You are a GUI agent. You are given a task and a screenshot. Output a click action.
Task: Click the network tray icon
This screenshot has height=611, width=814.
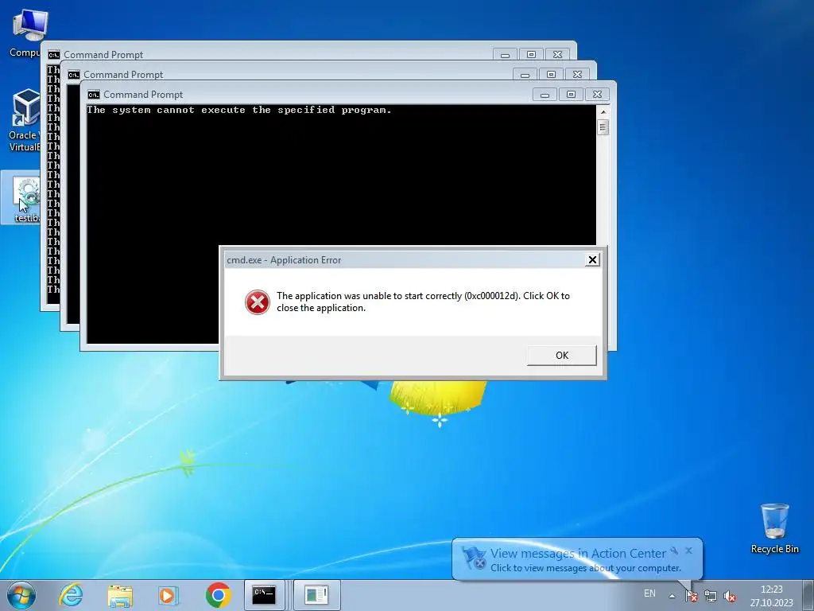[x=710, y=596]
